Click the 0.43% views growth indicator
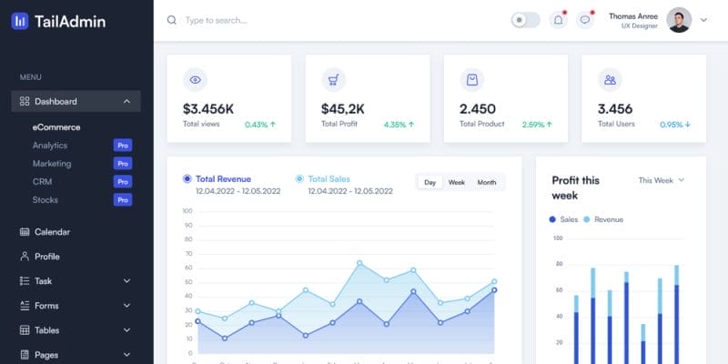The width and height of the screenshot is (728, 364). pos(260,125)
